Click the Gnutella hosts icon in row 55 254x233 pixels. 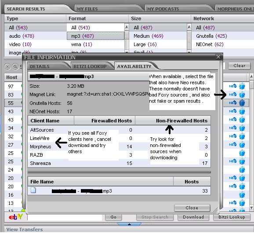pos(242,103)
